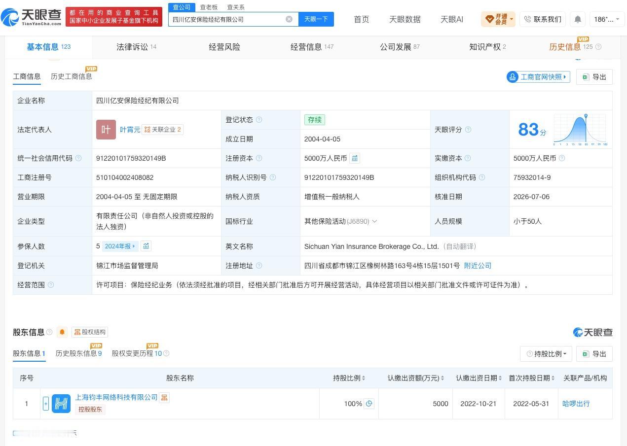Image resolution: width=627 pixels, height=446 pixels.
Task: Click help icon next to 股权变更历程
Action: tap(166, 353)
